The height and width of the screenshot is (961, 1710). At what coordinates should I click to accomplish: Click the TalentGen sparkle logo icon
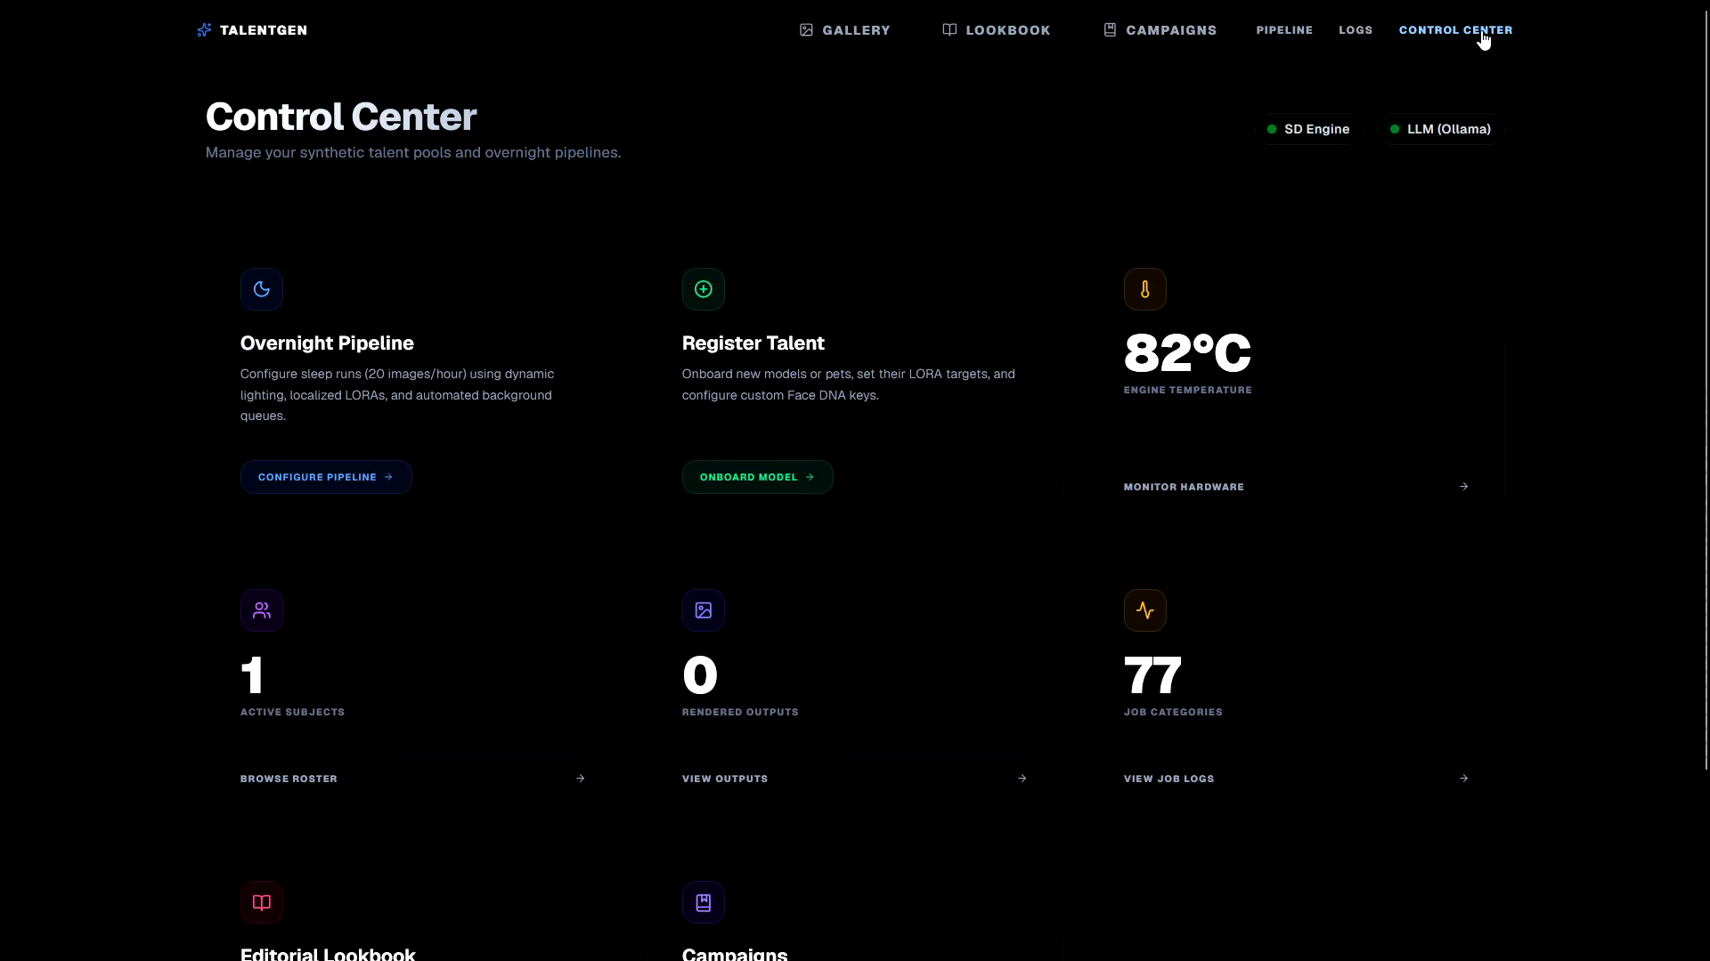(204, 30)
